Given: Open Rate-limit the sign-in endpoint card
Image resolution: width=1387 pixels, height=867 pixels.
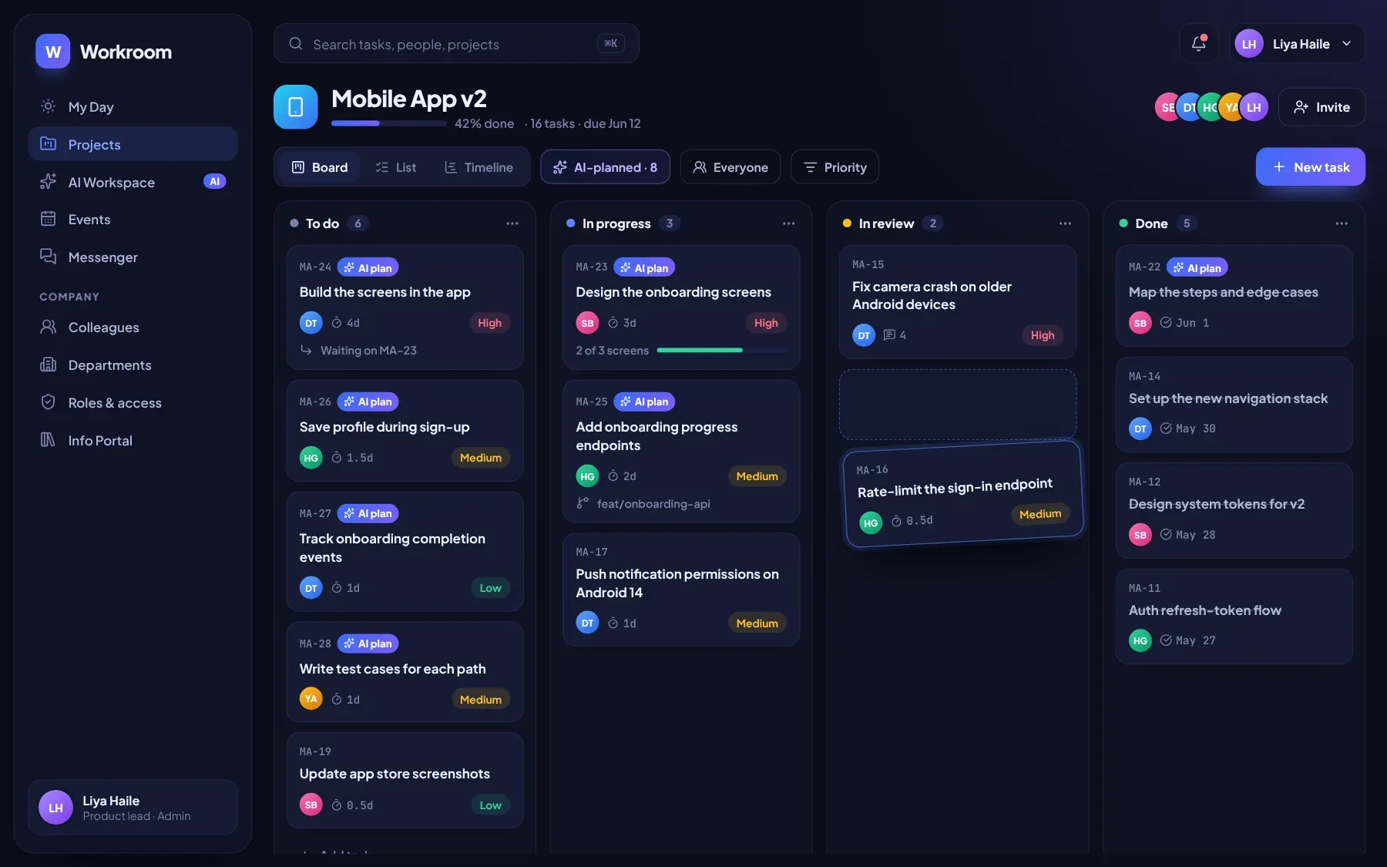Looking at the screenshot, I should pyautogui.click(x=963, y=495).
